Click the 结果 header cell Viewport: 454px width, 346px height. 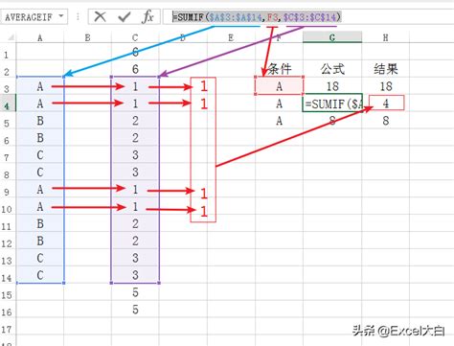pyautogui.click(x=386, y=69)
